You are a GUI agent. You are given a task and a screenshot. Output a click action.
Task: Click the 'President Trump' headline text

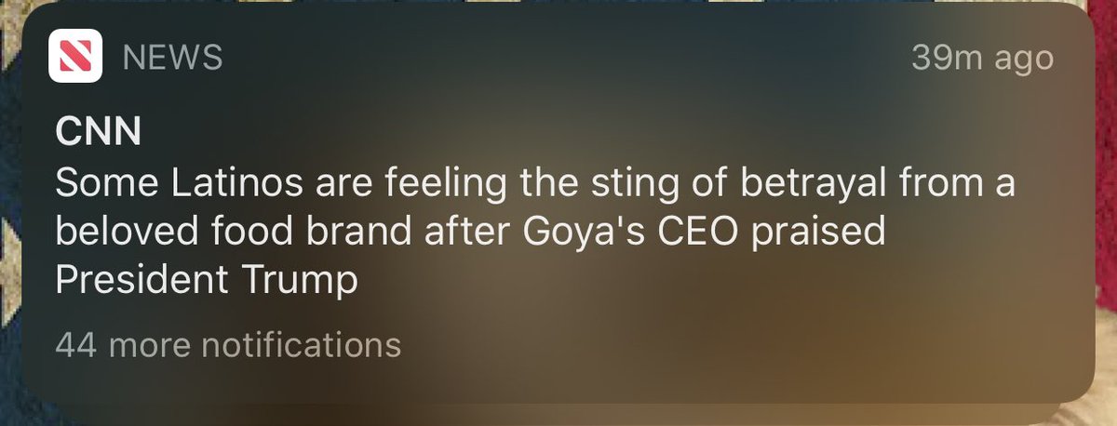pyautogui.click(x=207, y=280)
